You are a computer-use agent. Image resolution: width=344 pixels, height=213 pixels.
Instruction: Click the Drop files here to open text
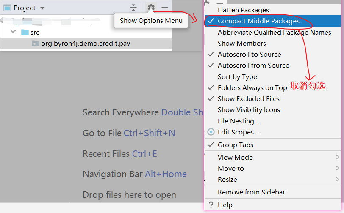130,194
